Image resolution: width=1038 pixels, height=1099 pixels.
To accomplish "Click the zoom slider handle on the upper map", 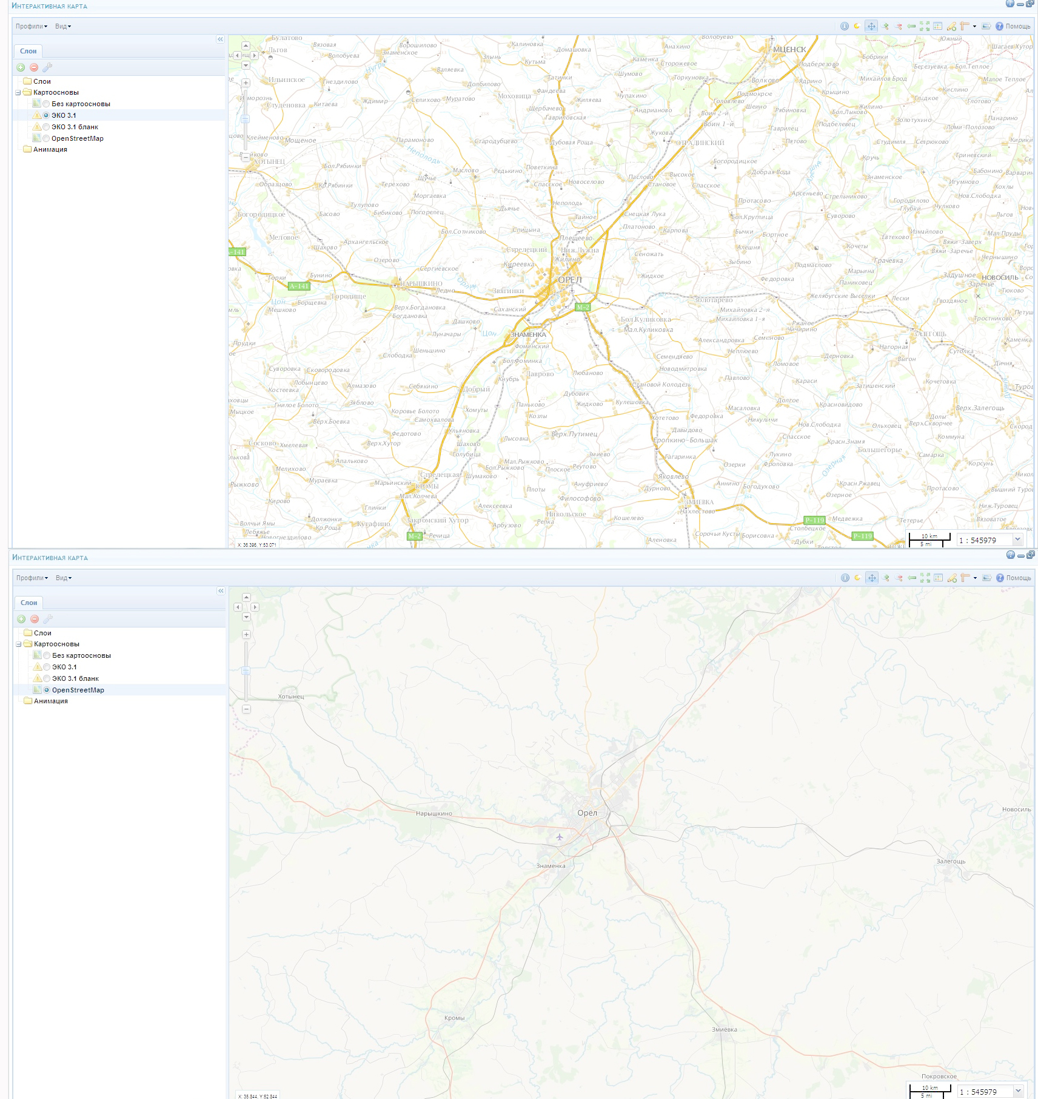I will pyautogui.click(x=246, y=119).
